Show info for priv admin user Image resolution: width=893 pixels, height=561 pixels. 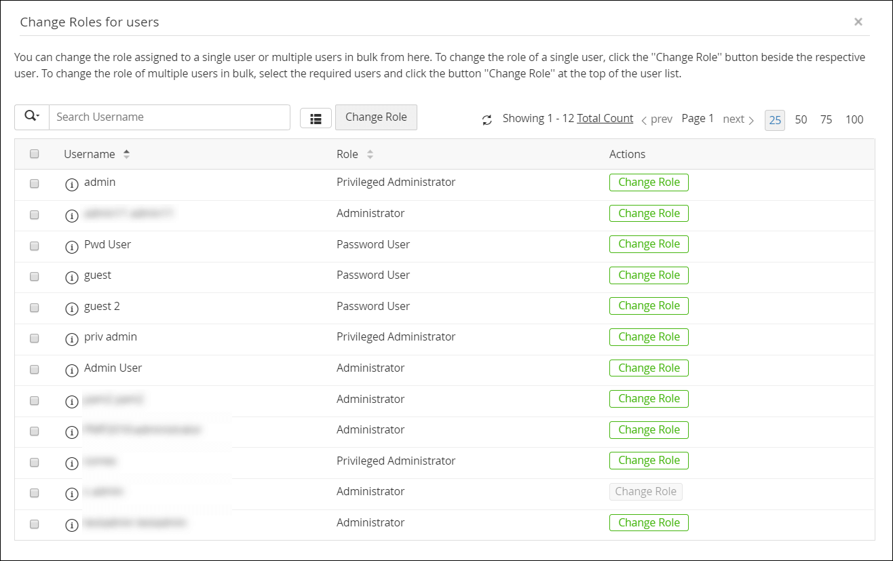(71, 338)
